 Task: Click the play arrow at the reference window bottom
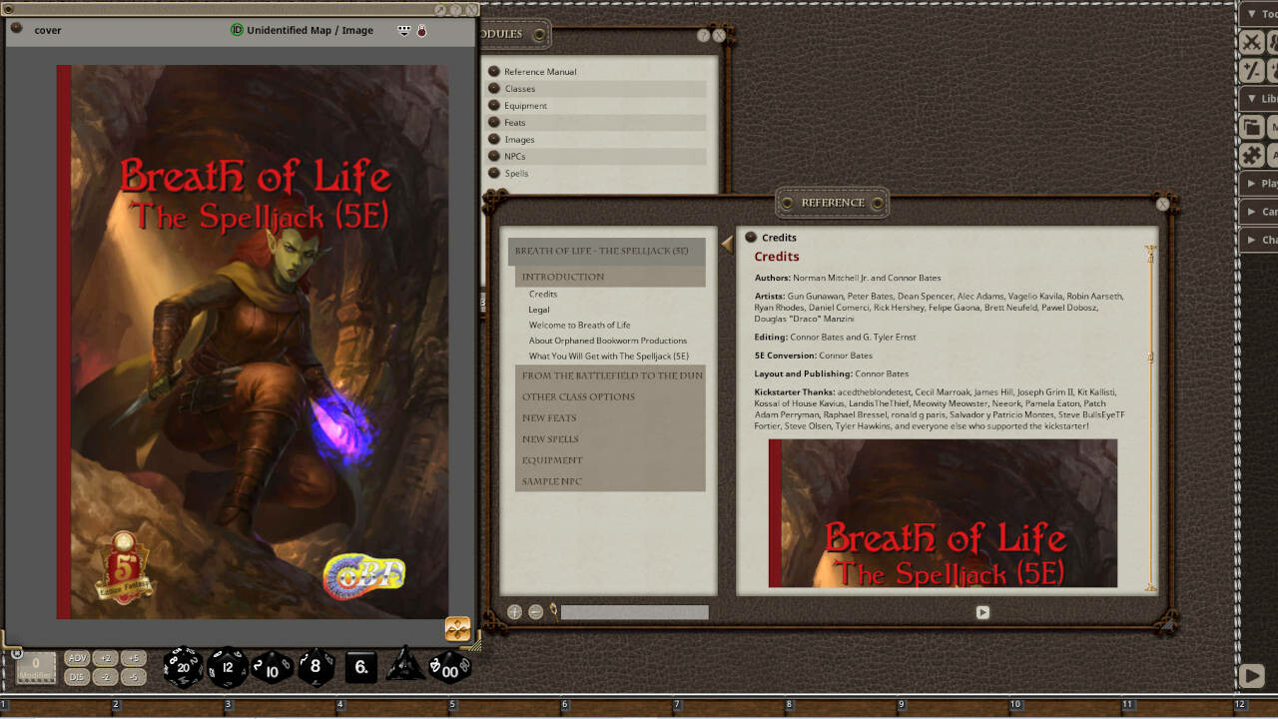pos(982,612)
